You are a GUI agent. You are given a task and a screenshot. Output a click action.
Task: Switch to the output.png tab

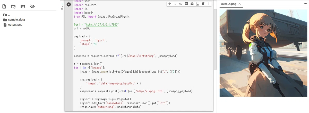[x=228, y=4]
